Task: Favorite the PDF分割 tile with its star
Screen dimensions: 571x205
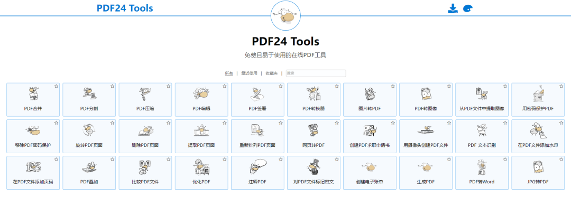Action: click(x=113, y=86)
